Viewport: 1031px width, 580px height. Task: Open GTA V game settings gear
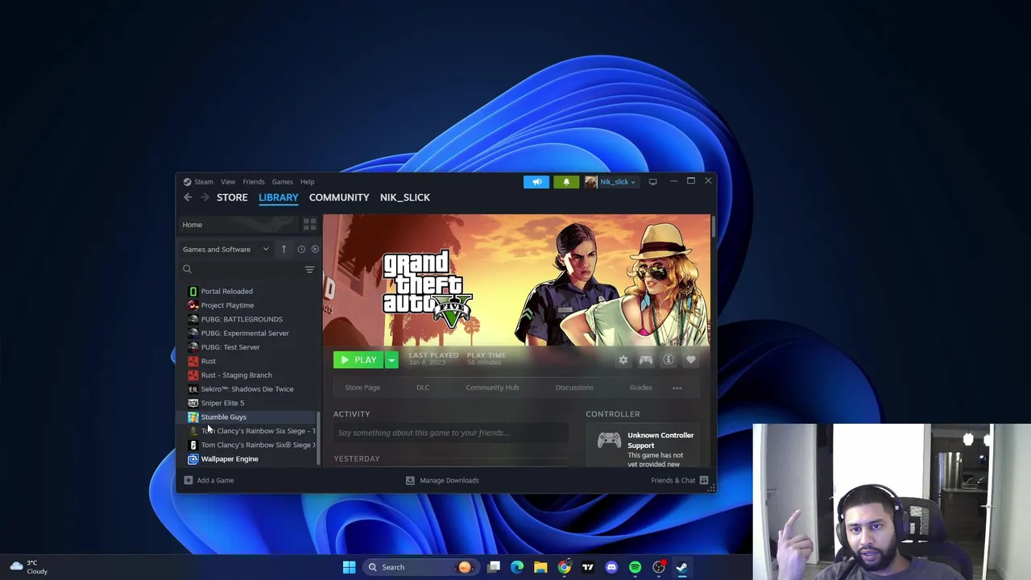623,360
